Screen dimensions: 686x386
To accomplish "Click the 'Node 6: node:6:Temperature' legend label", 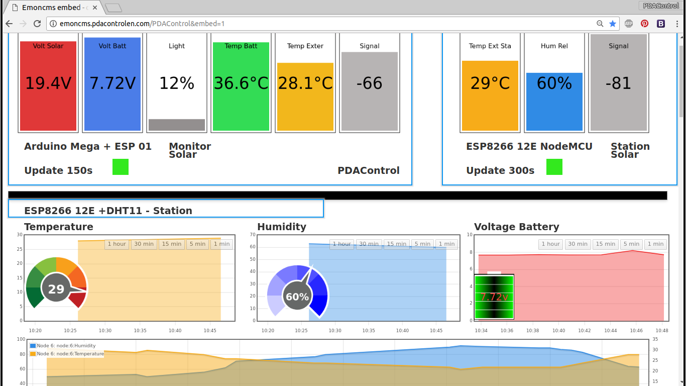I will pyautogui.click(x=70, y=354).
